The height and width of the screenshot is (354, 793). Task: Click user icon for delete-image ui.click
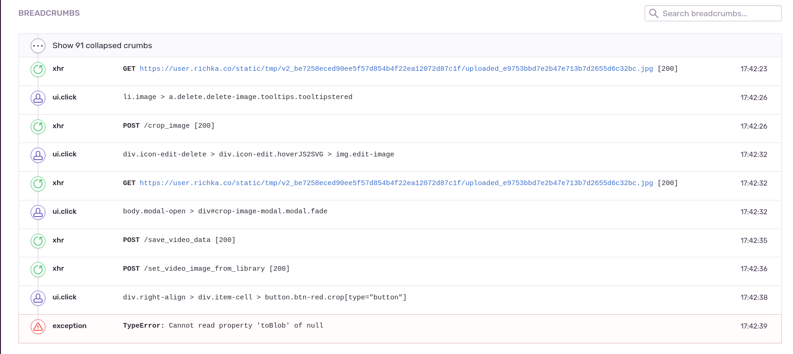(x=38, y=98)
